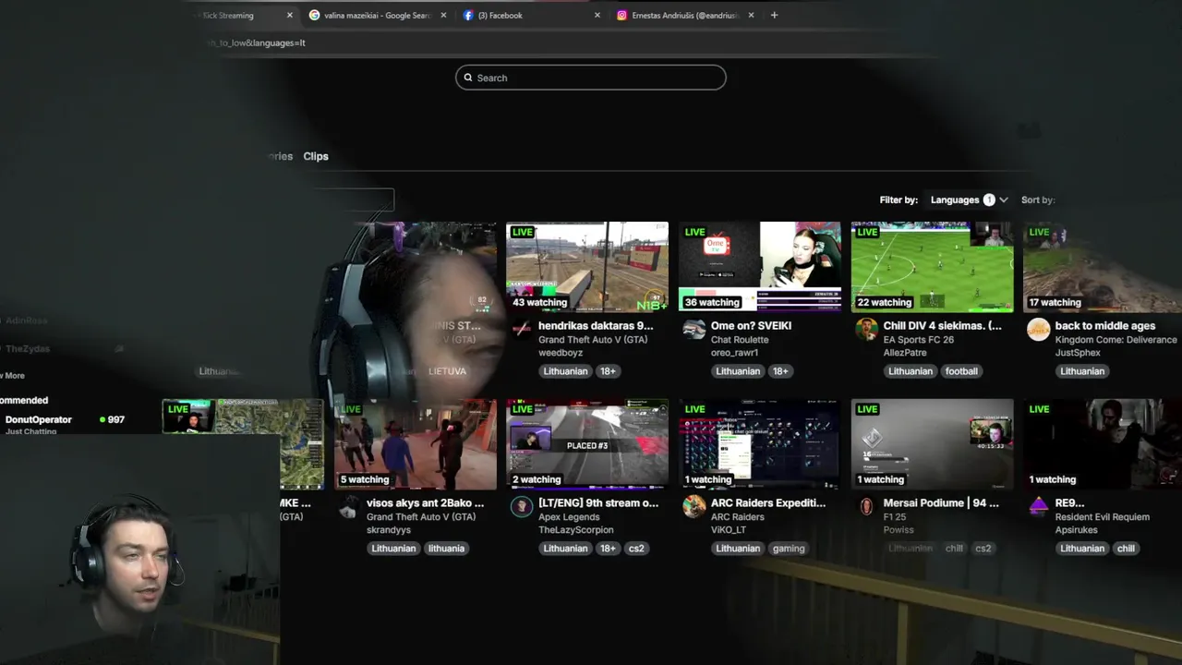Open visos akys ant 2Bako stream thumbnail
The height and width of the screenshot is (665, 1182).
[416, 444]
